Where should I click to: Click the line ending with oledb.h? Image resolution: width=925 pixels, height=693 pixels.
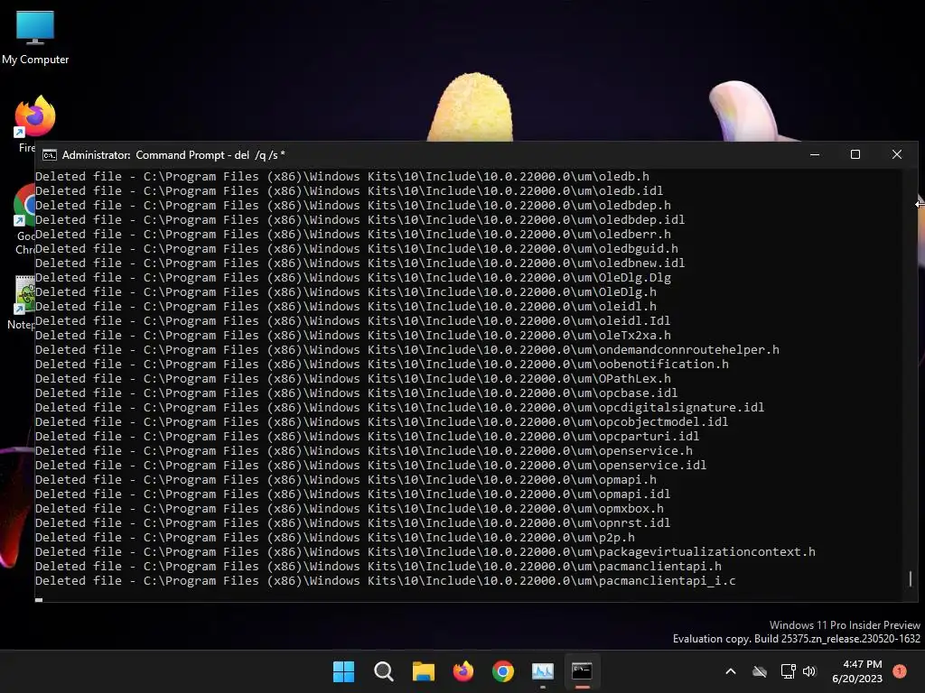[342, 176]
